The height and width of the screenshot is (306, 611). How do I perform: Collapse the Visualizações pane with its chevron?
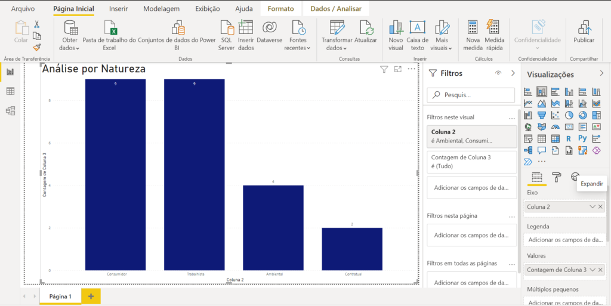coord(601,73)
